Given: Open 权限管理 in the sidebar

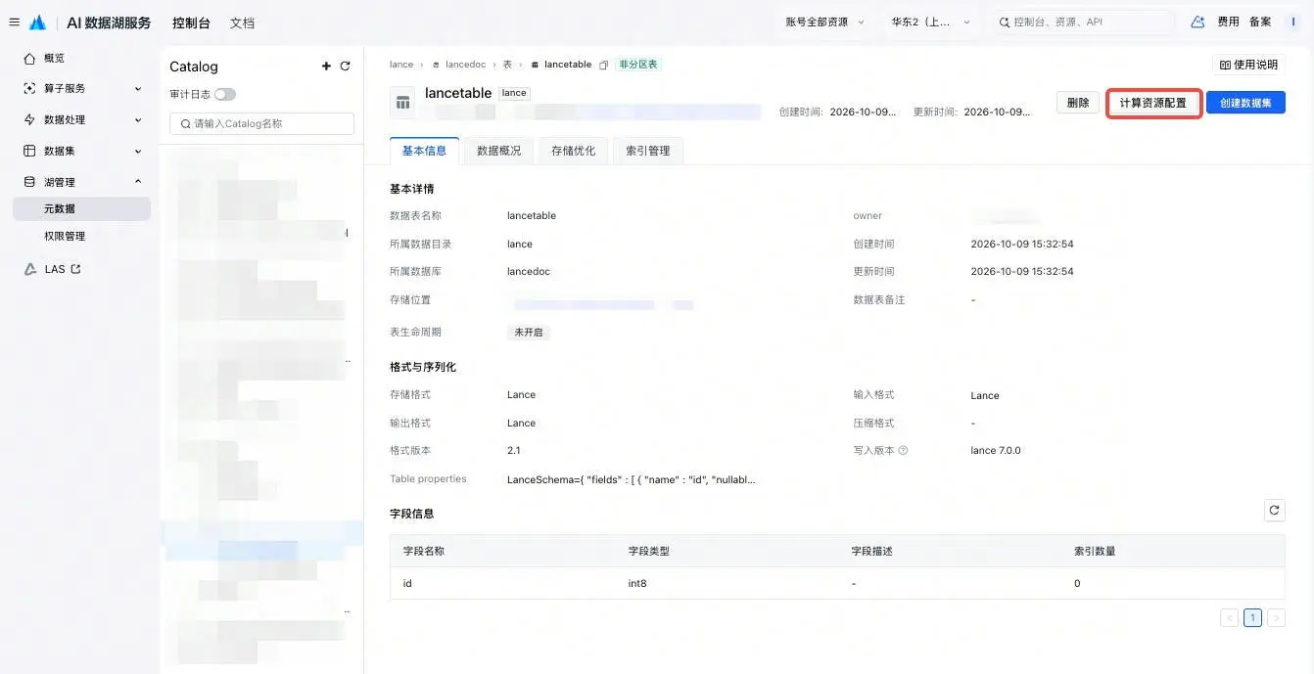Looking at the screenshot, I should tap(65, 236).
